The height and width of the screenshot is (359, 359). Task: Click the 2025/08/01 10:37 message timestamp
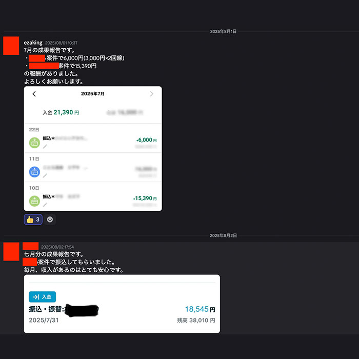pos(61,43)
